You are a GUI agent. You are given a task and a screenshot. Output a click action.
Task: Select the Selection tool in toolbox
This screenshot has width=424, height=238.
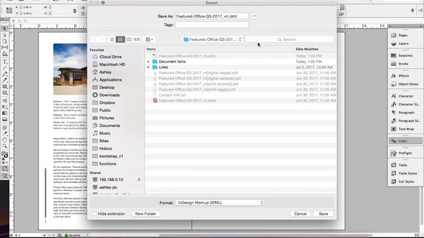coord(5,28)
